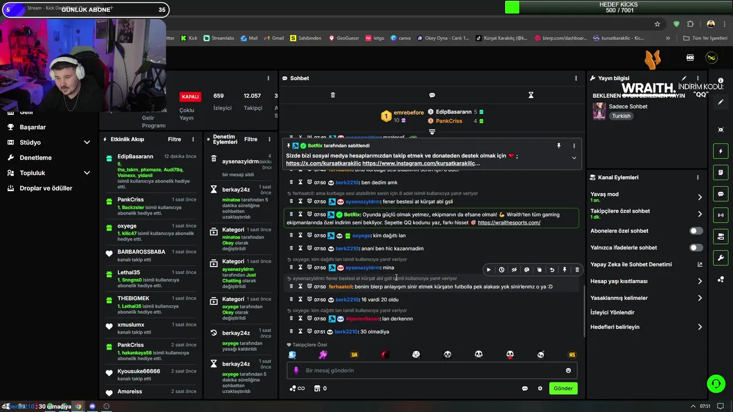
Task: Open the Denetim Eylemleri three-dot menu
Action: click(x=269, y=139)
